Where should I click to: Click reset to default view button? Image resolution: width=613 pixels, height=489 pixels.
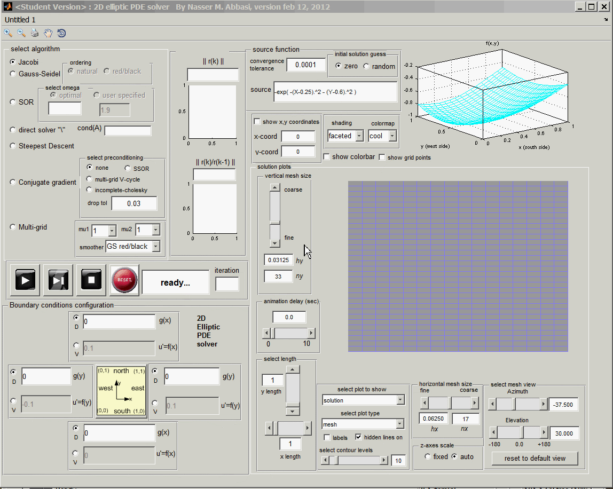[x=535, y=459]
